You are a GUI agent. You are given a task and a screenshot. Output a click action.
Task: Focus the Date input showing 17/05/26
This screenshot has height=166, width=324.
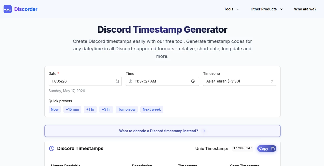tap(85, 81)
